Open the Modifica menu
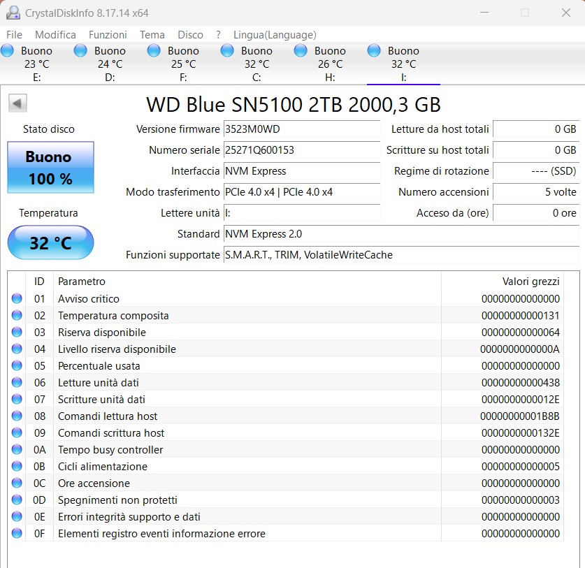The image size is (585, 568). click(55, 34)
